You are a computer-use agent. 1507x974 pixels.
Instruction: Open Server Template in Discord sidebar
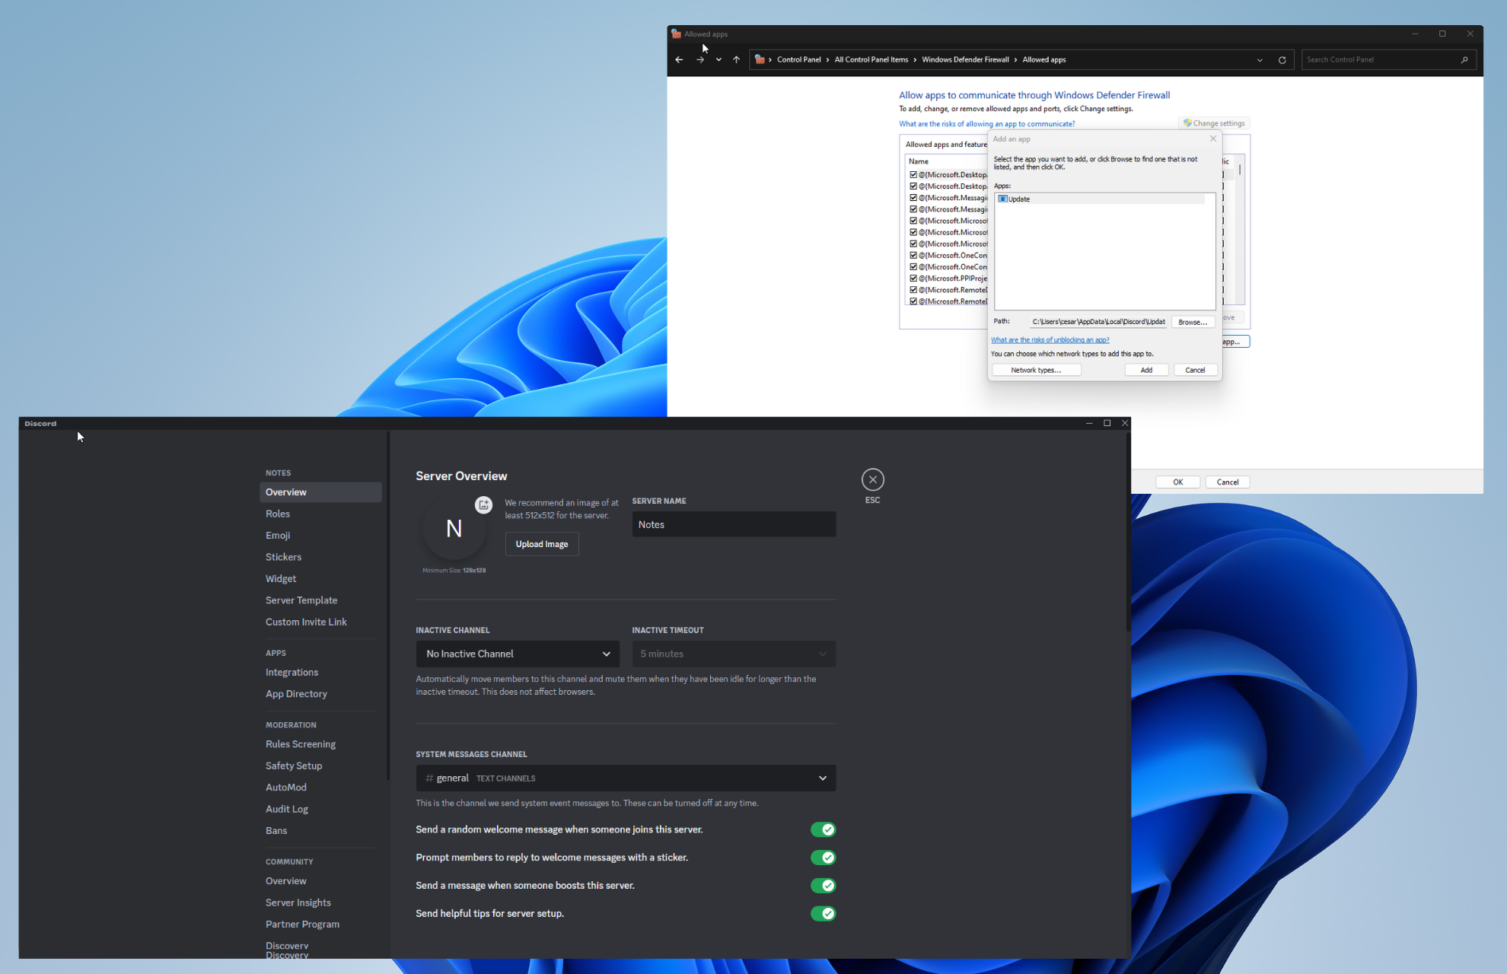coord(320,600)
